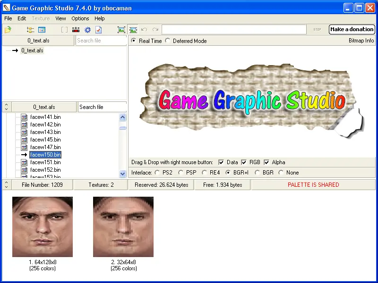Click the red measuring bar icon
Viewport: 378px width, 283px height.
[x=76, y=30]
